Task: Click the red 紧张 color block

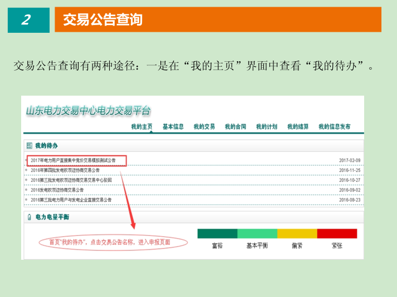Action: (337, 234)
